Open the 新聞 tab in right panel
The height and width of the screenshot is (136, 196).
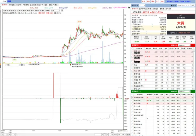click(149, 9)
